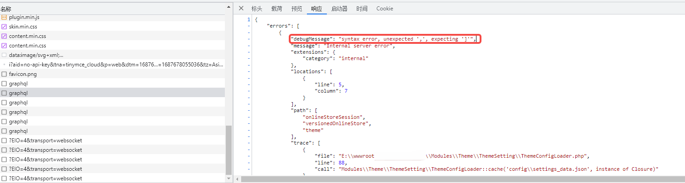
Task: Click the stylesheet icon beside skin.min.css
Action: [x=4, y=27]
